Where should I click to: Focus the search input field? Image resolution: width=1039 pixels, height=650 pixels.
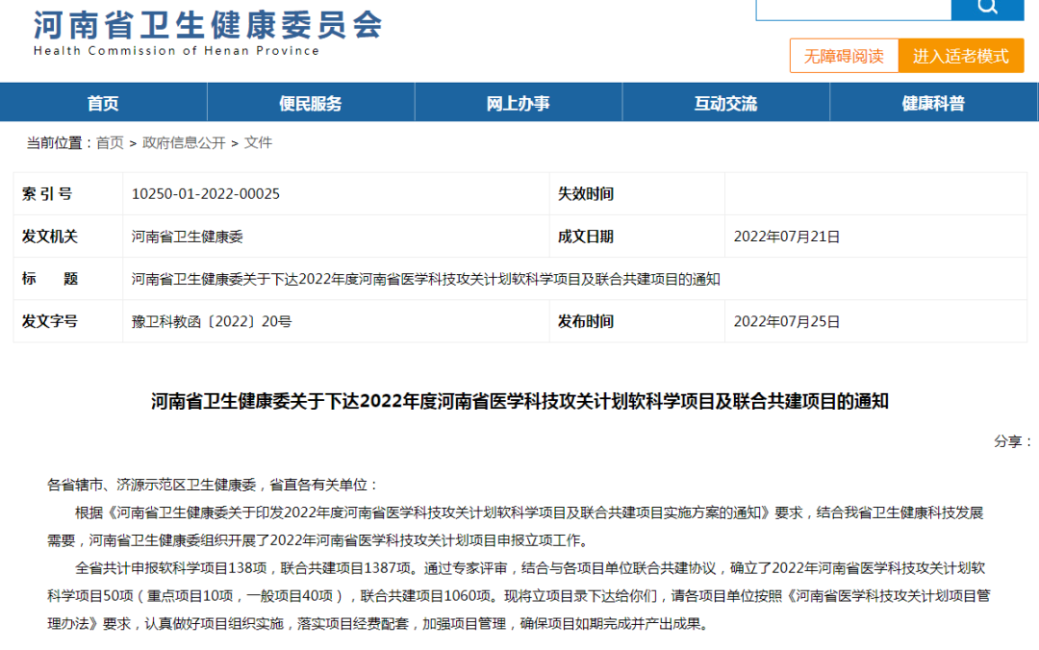click(853, 10)
